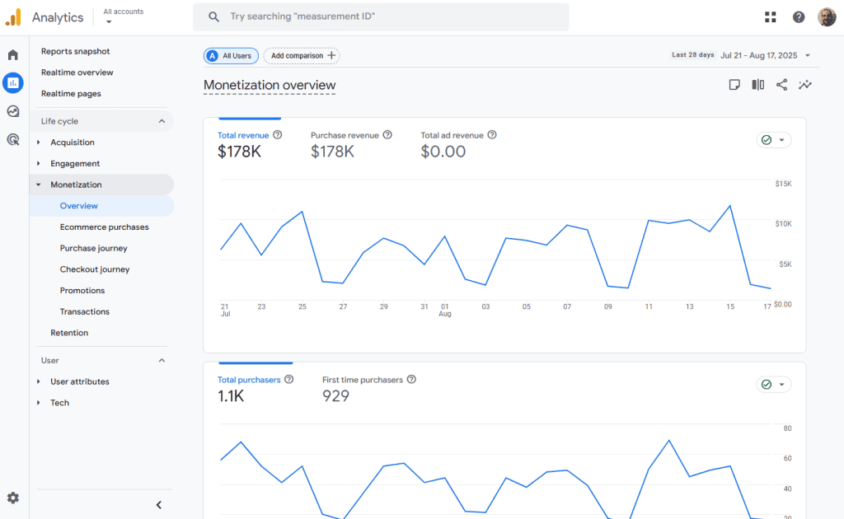Open Admin settings gear icon
844x519 pixels.
(x=12, y=498)
